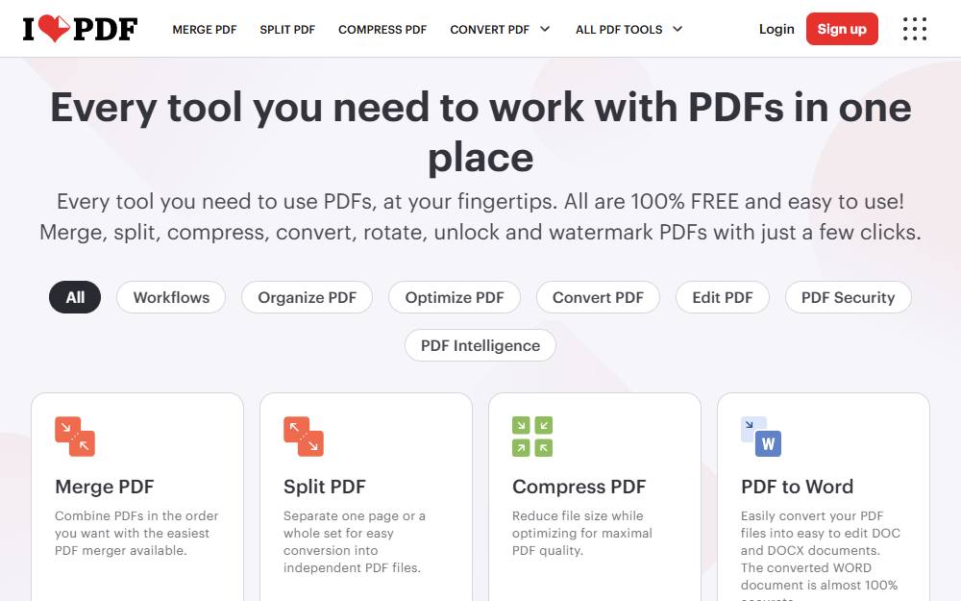Filter tools by Organize PDF
This screenshot has width=961, height=601.
tap(308, 297)
